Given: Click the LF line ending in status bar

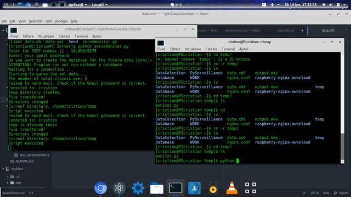Looking at the screenshot, I should [x=304, y=193].
